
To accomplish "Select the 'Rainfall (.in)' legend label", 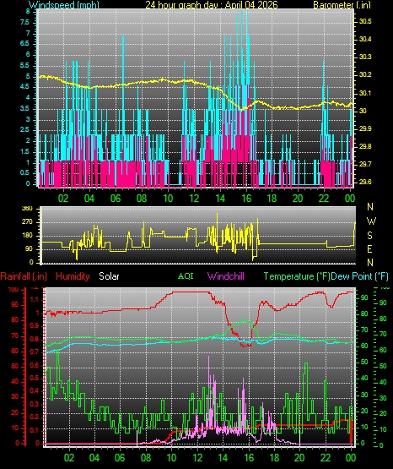I will tap(24, 276).
